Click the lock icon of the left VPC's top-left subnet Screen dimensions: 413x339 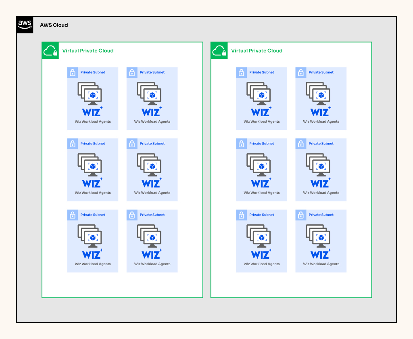tap(73, 73)
